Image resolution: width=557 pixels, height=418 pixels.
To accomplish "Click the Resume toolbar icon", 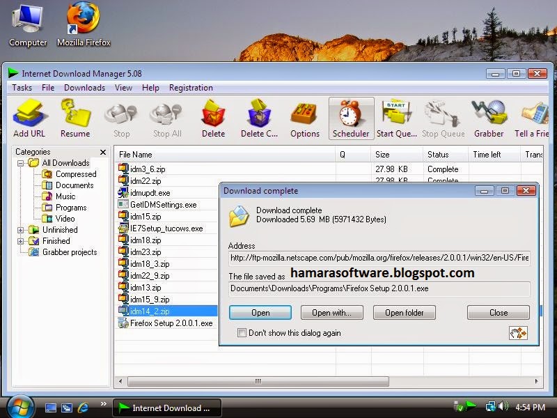I will point(75,118).
